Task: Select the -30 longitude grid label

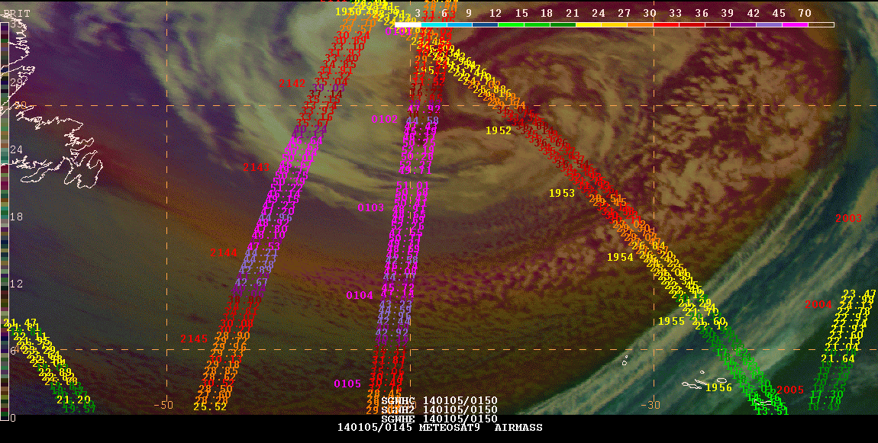Action: (x=650, y=405)
